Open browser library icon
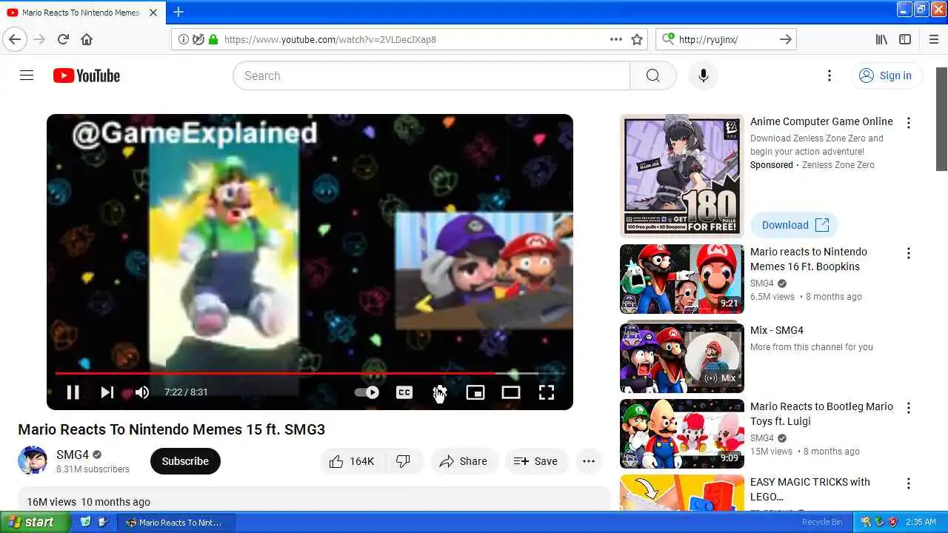The image size is (948, 533). pyautogui.click(x=881, y=39)
